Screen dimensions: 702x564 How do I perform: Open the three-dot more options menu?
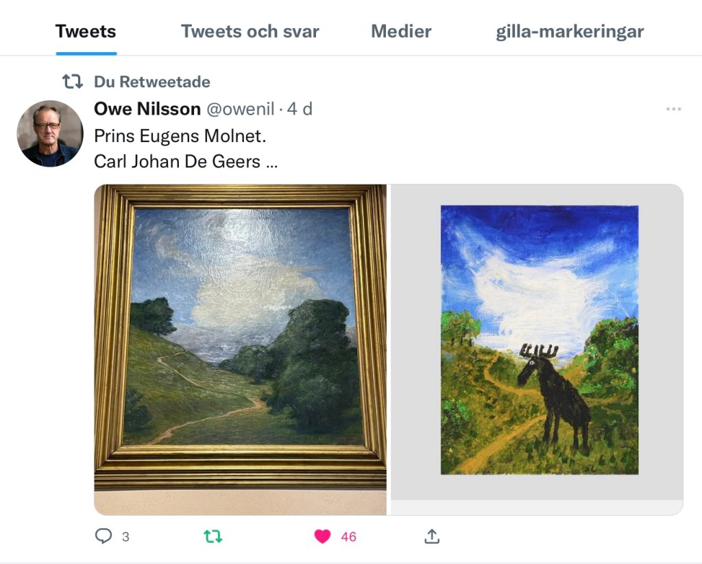coord(673,109)
